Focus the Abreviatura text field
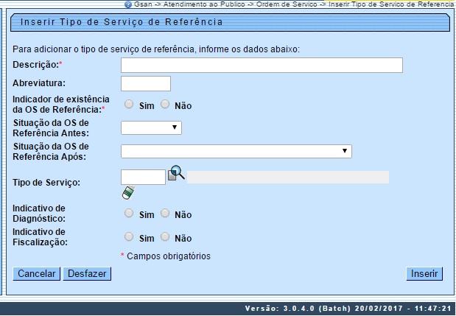 [146, 84]
